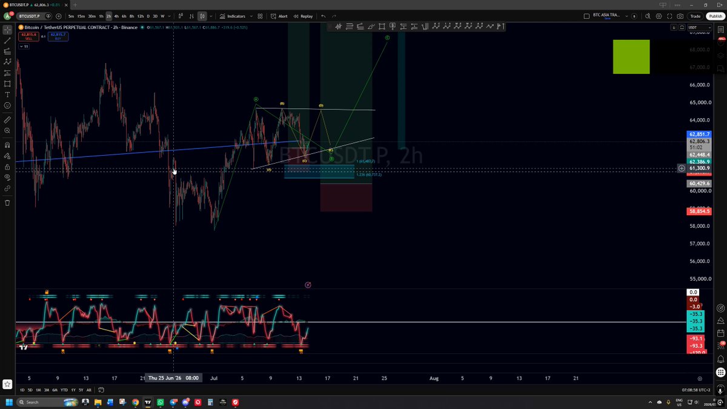Expand the more timeframes dropdown after W
The image size is (727, 409).
point(169,16)
